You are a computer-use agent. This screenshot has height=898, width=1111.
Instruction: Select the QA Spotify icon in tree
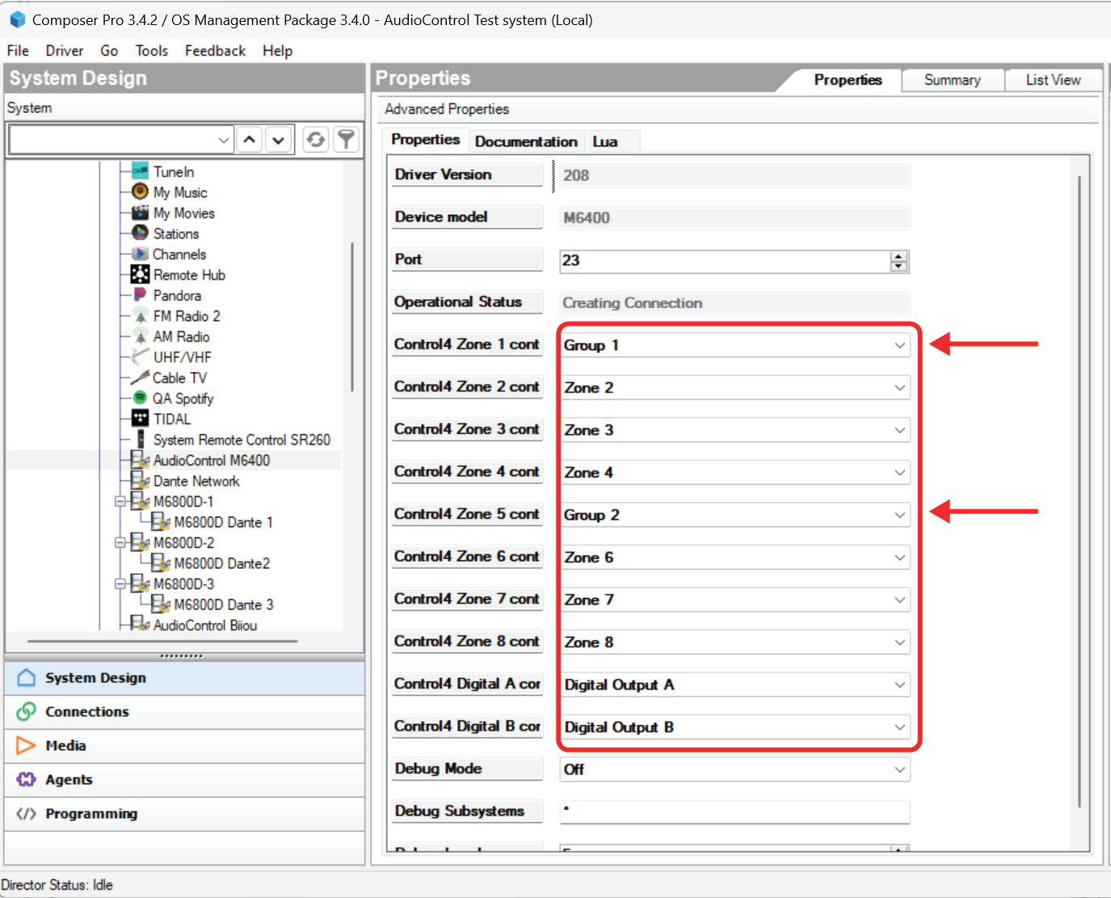coord(140,398)
